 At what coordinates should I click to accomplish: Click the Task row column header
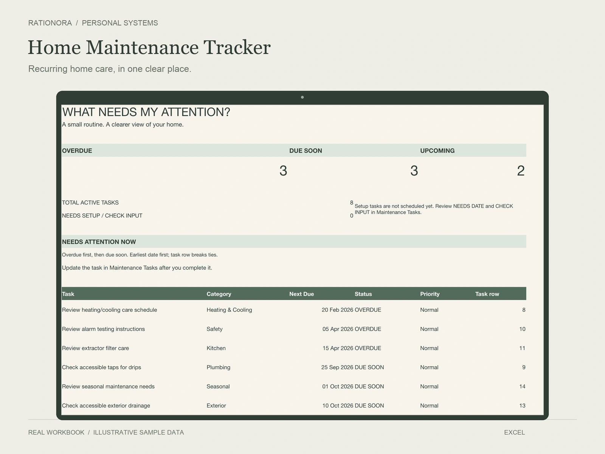pos(487,294)
